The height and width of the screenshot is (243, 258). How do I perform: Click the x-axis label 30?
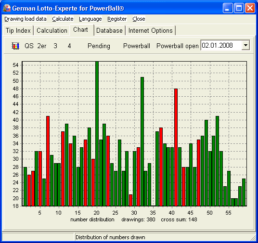(134, 213)
